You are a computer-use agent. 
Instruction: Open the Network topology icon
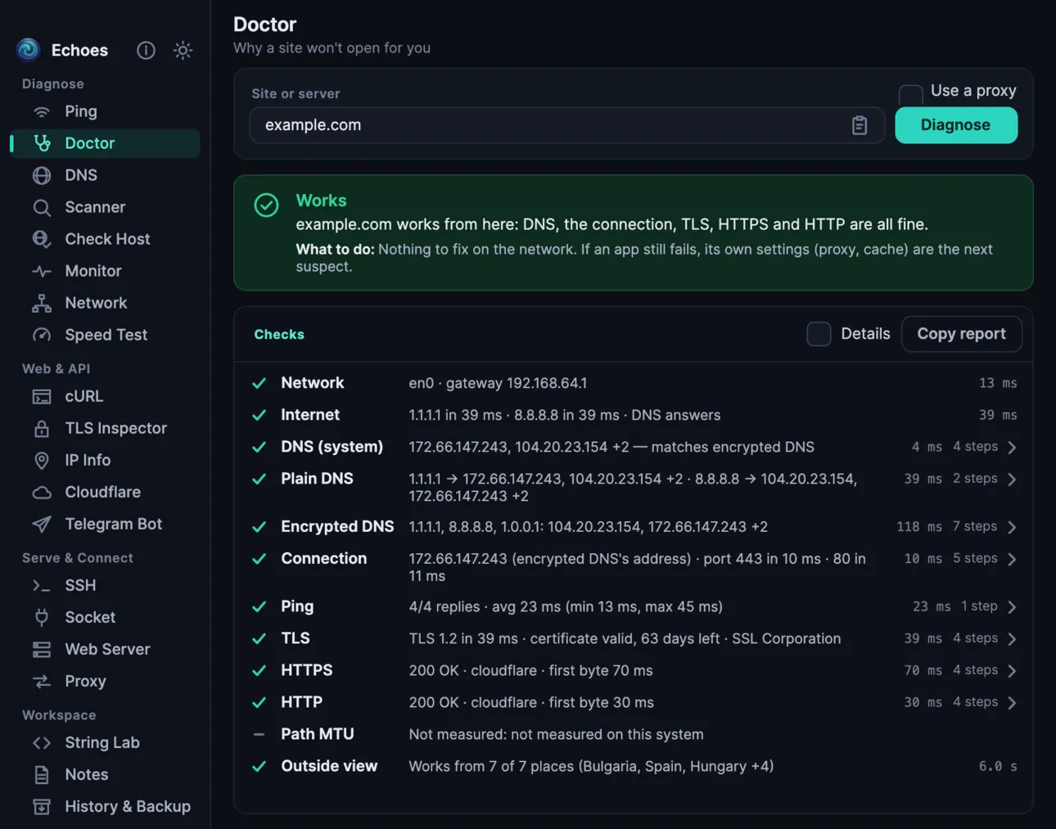click(42, 303)
